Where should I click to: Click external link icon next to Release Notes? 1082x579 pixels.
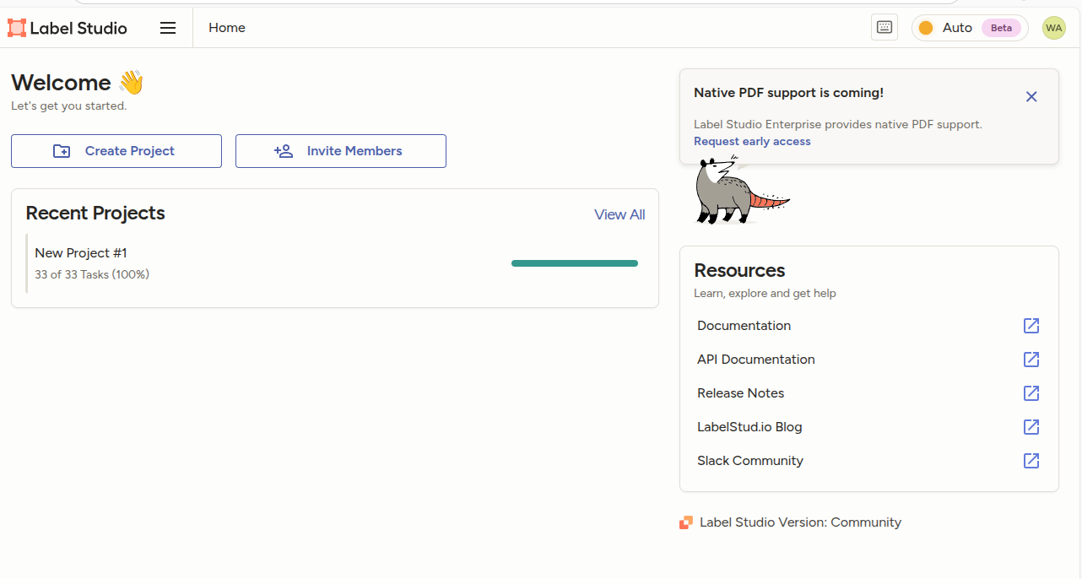click(1031, 393)
